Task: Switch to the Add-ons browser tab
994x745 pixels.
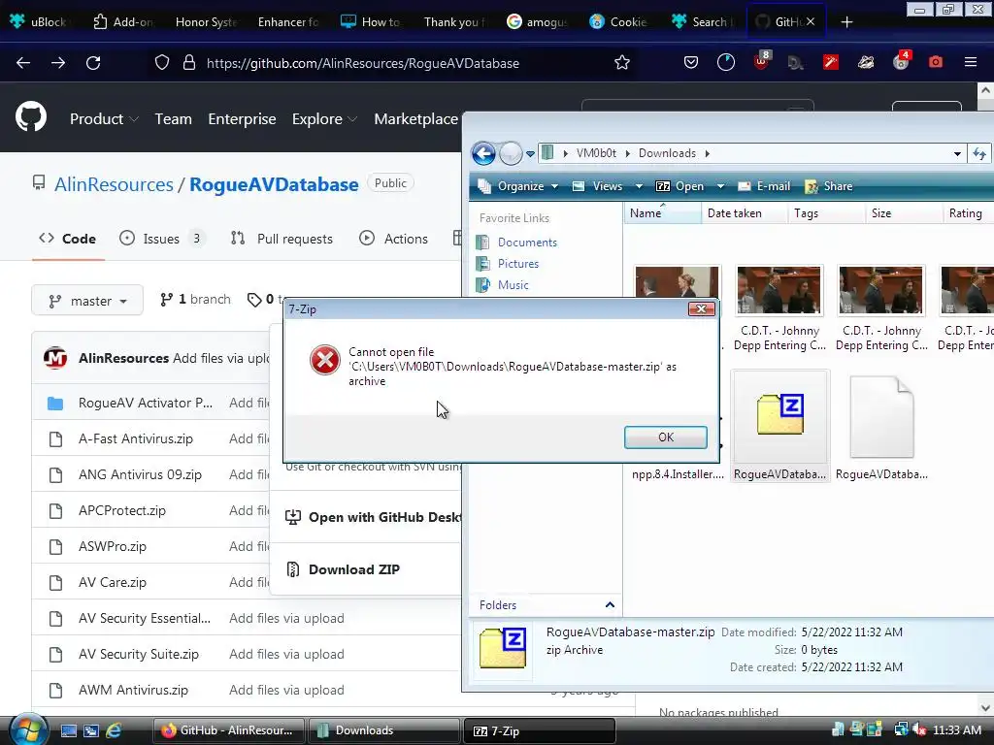Action: point(123,21)
